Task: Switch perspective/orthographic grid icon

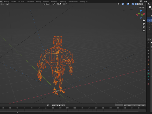Action: [x=144, y=31]
